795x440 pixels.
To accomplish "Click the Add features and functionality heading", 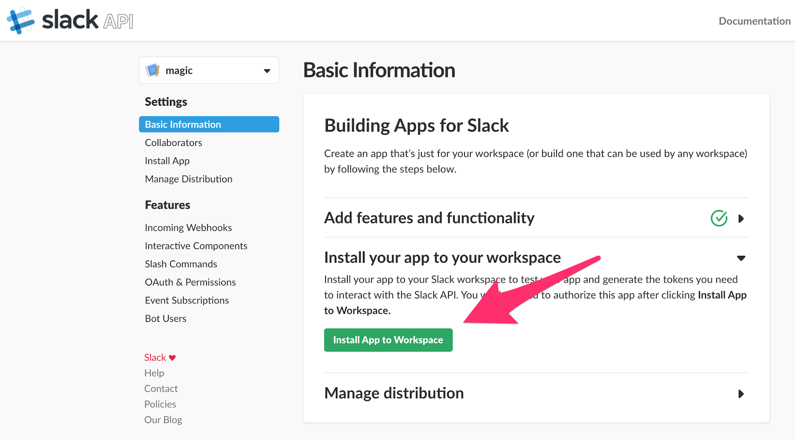I will click(x=429, y=218).
